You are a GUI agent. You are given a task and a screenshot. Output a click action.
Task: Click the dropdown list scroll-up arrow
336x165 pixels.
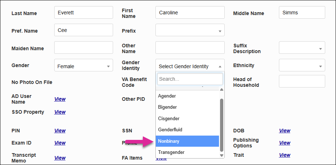(x=221, y=89)
